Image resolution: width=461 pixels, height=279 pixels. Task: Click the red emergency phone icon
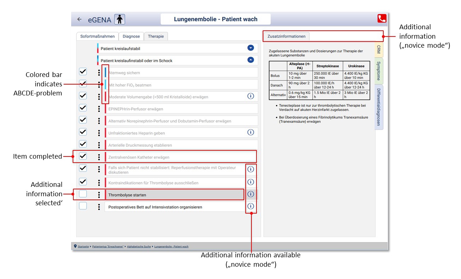(x=382, y=19)
